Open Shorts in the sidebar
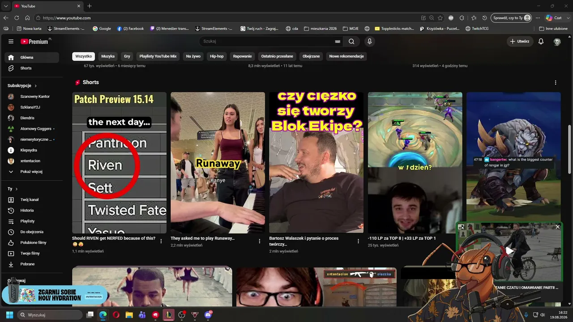Screen dimensions: 573x322 point(32,68)
